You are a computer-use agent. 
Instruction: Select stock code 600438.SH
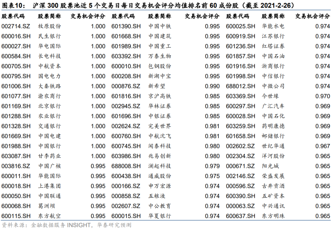(x=126, y=176)
